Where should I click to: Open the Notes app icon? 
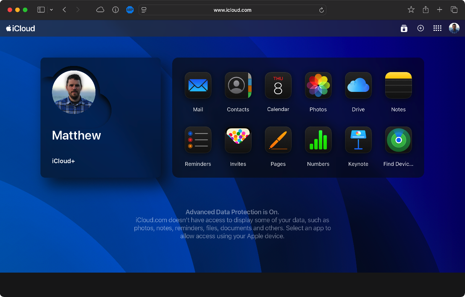(398, 85)
